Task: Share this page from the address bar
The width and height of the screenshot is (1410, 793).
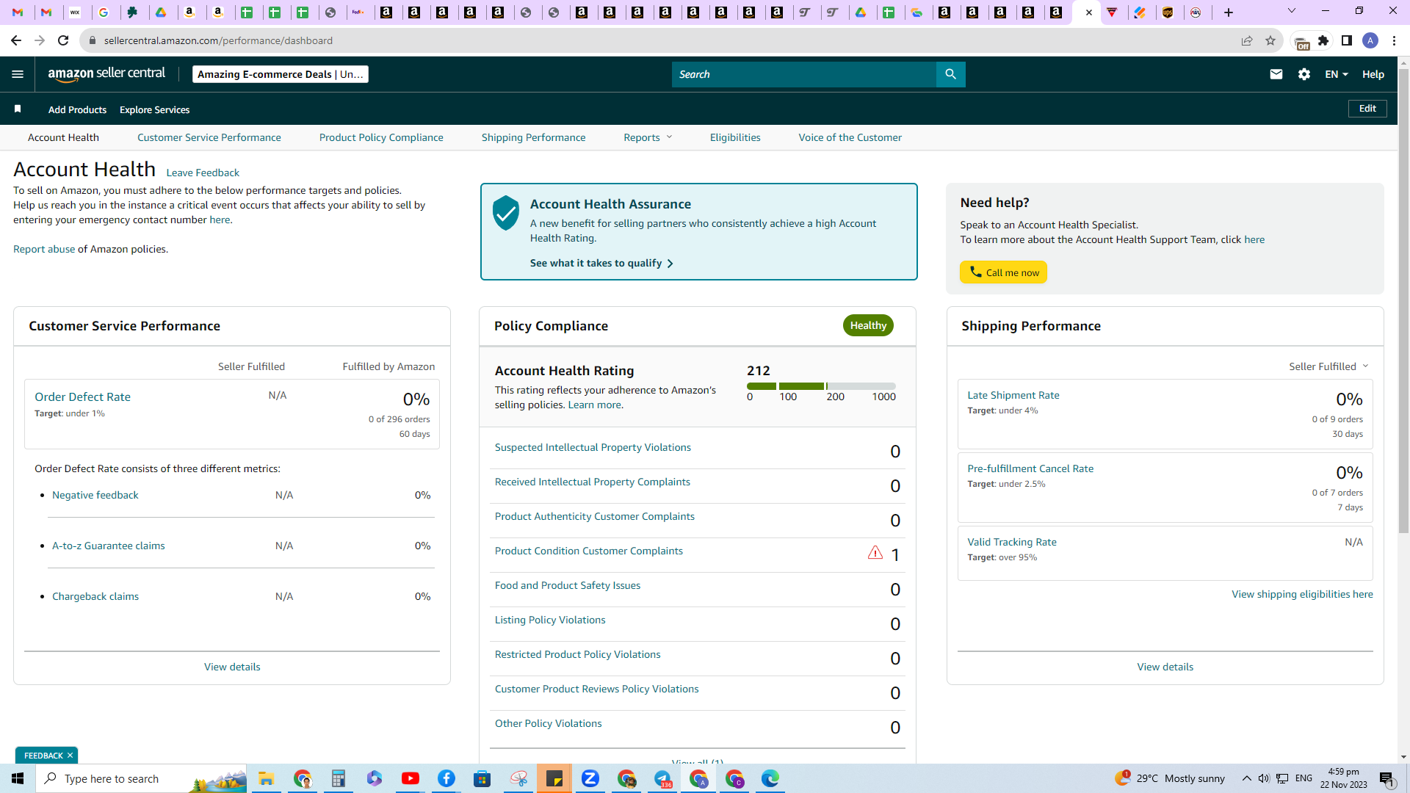Action: pos(1247,40)
